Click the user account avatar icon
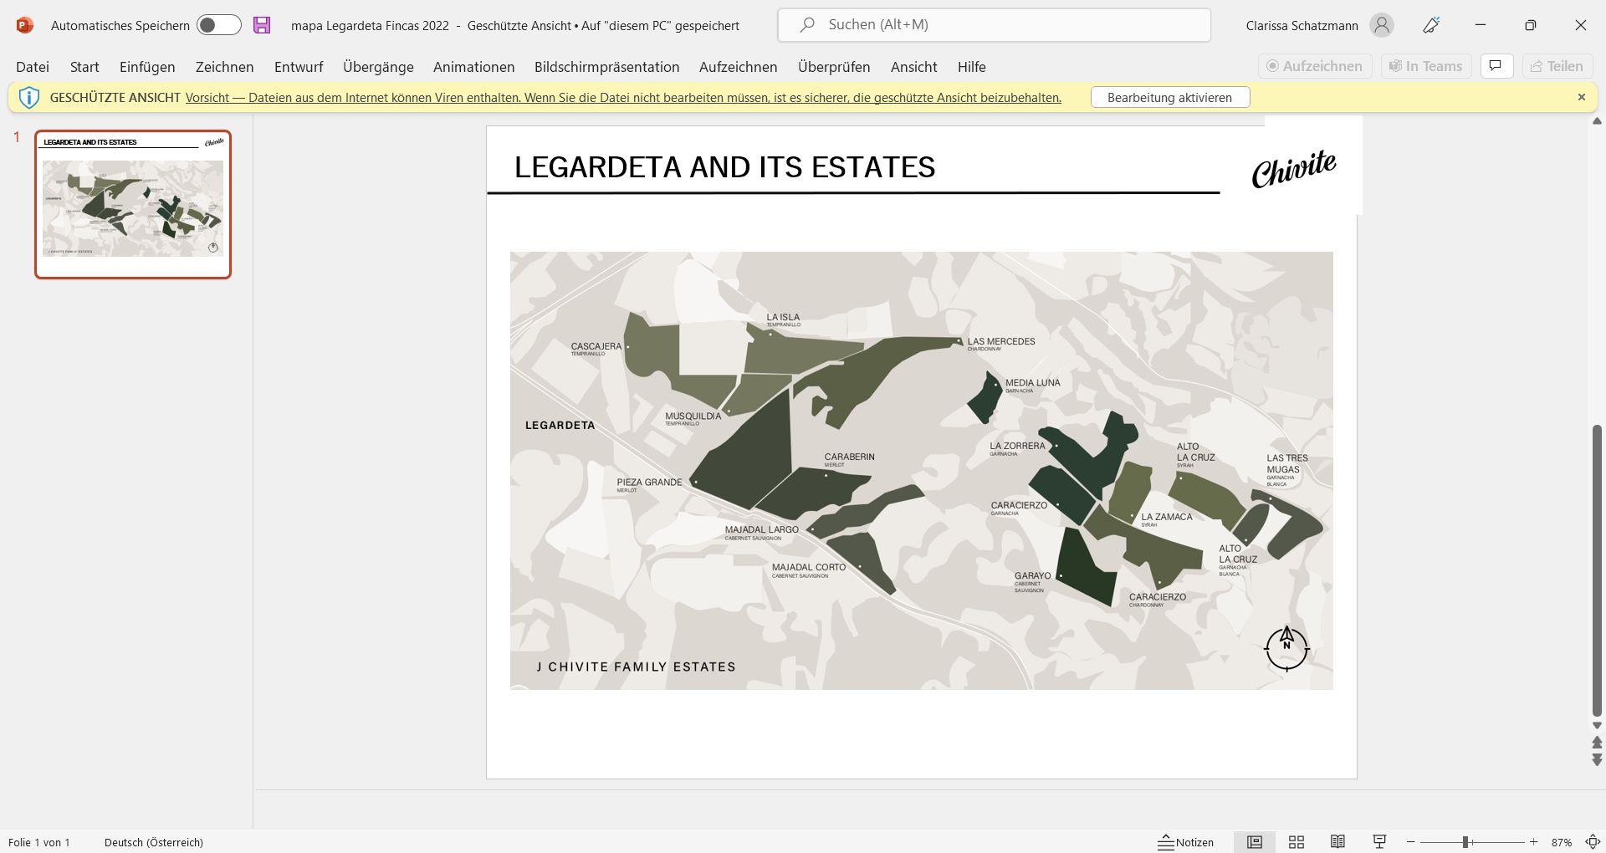This screenshot has height=853, width=1606. 1382,25
